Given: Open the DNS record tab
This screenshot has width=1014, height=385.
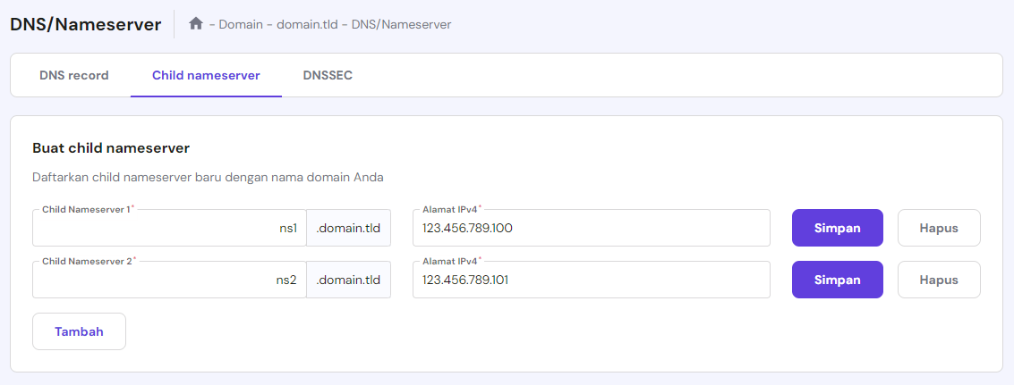Looking at the screenshot, I should click(73, 76).
